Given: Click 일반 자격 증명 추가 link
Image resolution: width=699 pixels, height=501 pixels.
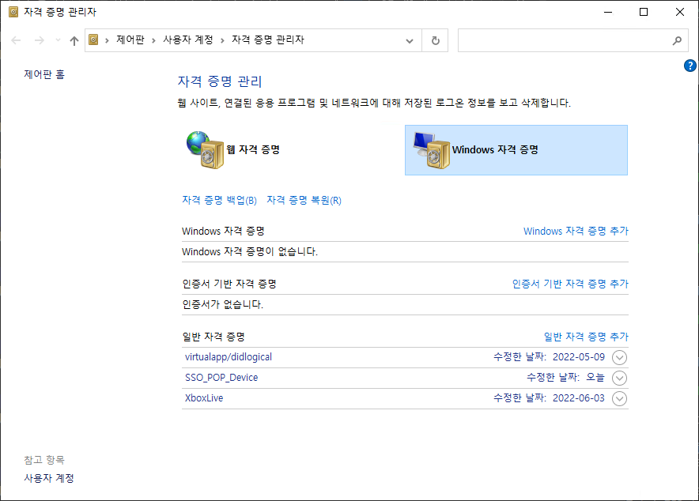Looking at the screenshot, I should coord(586,337).
